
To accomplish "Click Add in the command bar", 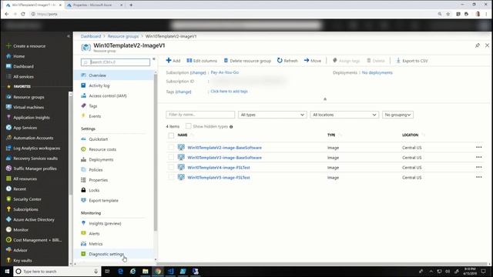I will 173,61.
